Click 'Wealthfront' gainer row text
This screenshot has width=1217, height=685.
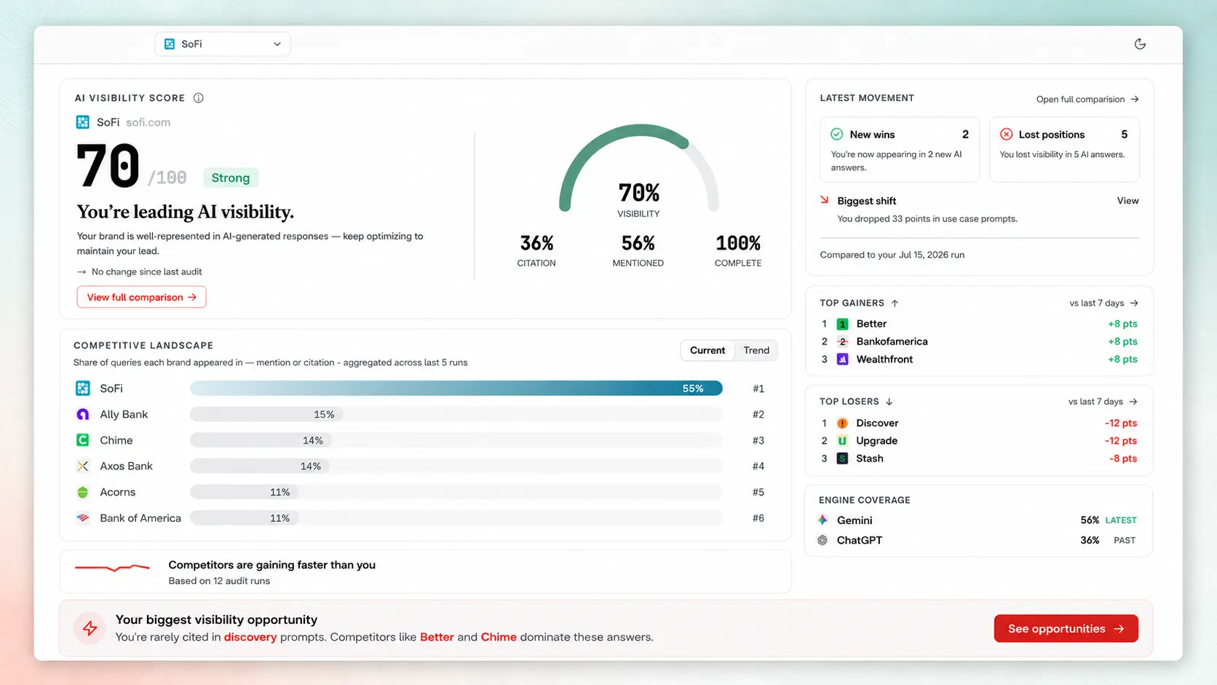pyautogui.click(x=884, y=359)
